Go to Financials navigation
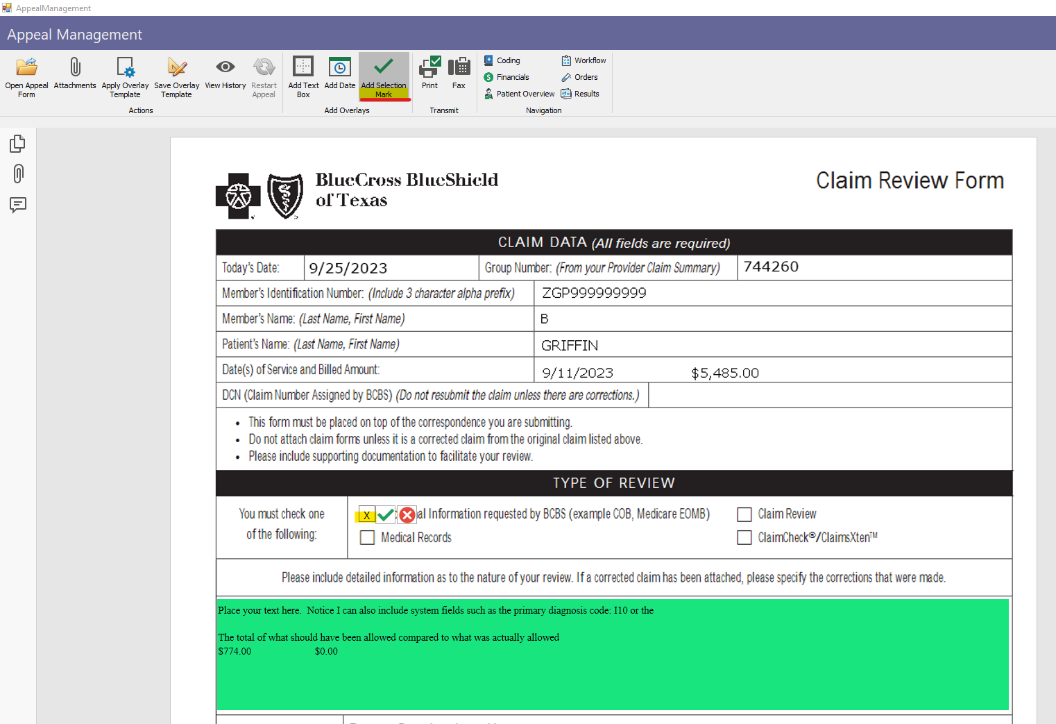1056x724 pixels. pos(506,77)
